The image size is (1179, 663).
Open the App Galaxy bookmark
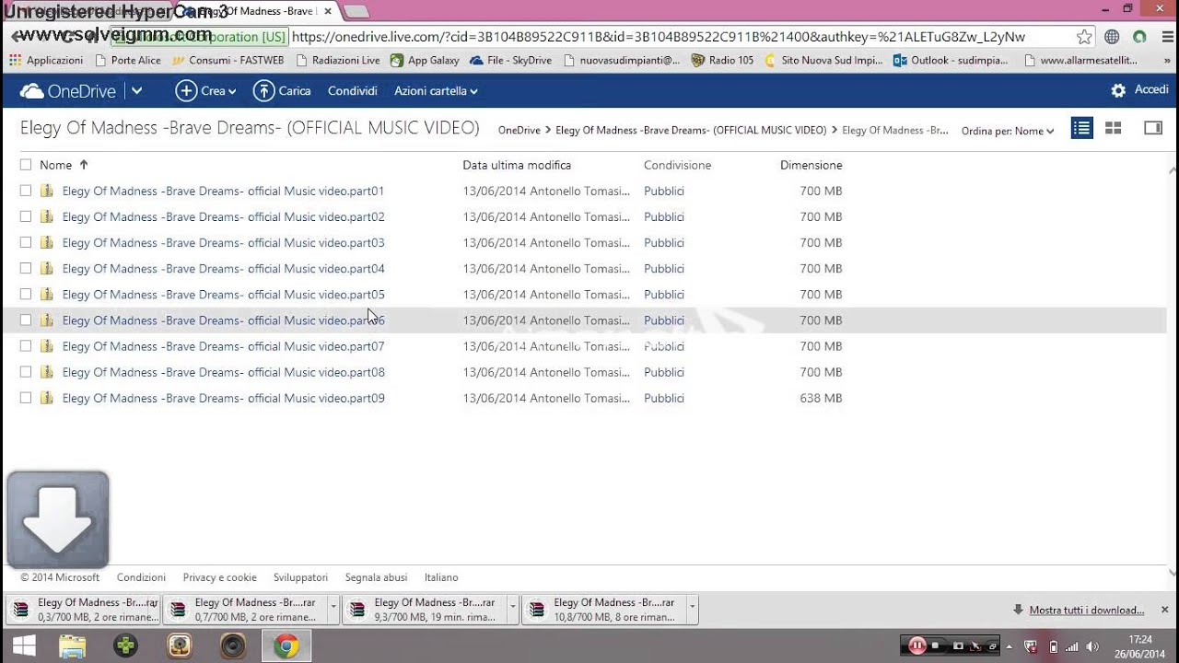tap(425, 60)
